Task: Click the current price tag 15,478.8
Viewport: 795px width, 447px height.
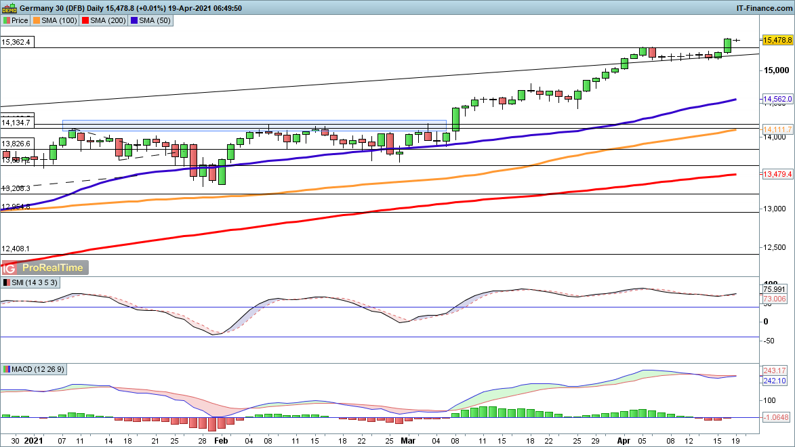Action: 777,41
